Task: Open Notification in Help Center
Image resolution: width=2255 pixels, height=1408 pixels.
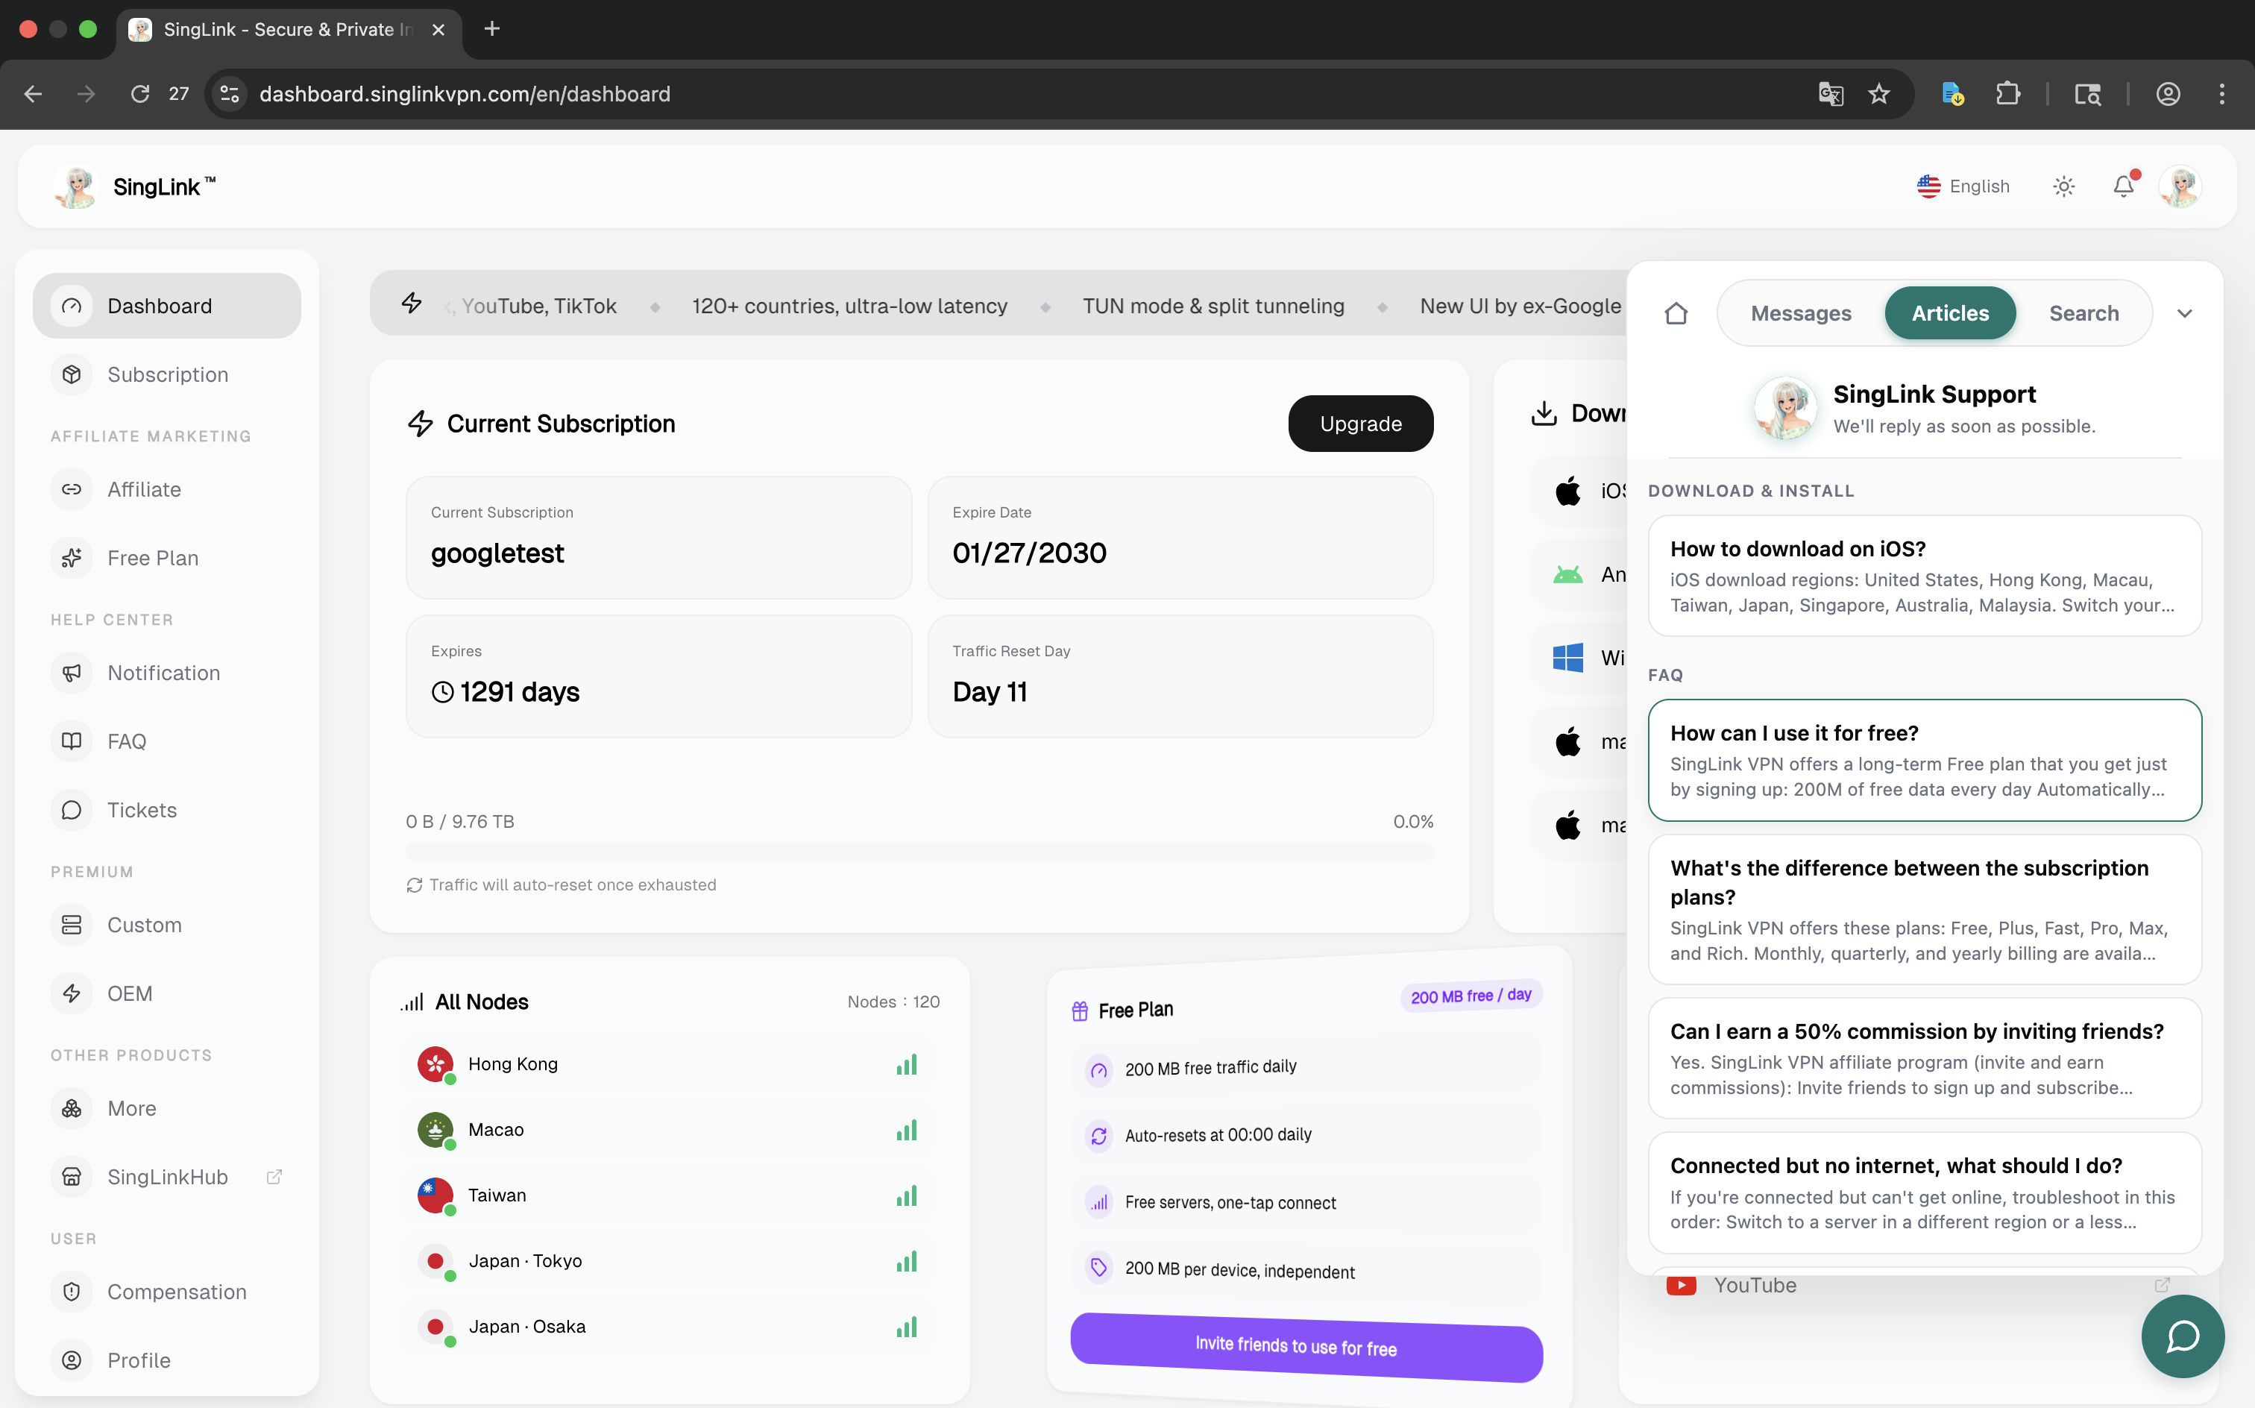Action: (166, 673)
